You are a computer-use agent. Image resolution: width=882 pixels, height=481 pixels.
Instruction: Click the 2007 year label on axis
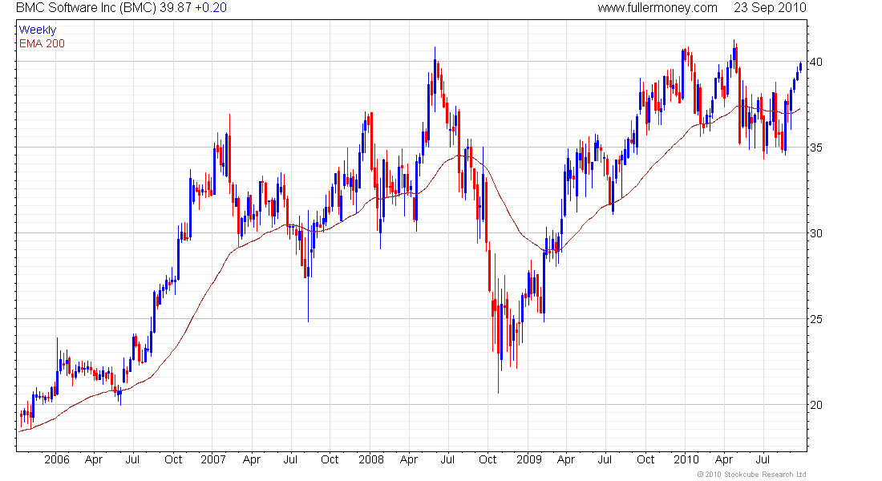(213, 459)
